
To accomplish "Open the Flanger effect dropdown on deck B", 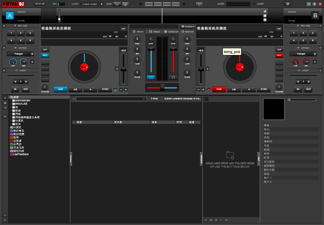I will coord(303,54).
